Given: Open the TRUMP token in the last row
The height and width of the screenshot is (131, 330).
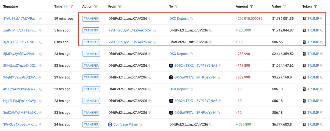Looking at the screenshot, I should click(313, 124).
